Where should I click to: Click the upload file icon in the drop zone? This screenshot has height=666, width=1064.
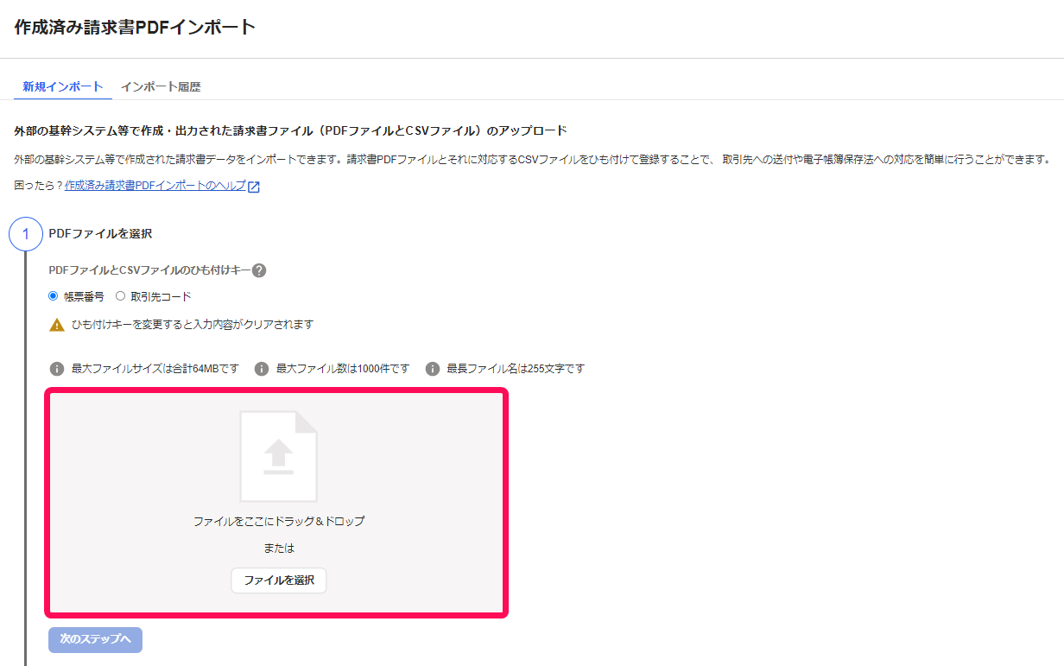click(x=278, y=456)
